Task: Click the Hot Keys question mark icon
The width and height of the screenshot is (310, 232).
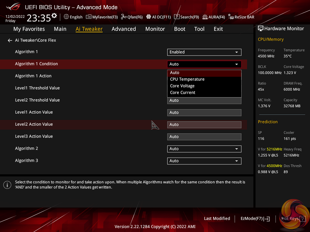Action: click(x=302, y=219)
